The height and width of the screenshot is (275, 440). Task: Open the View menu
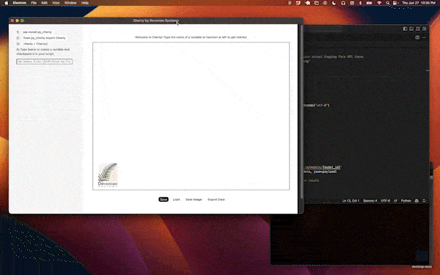coord(56,3)
